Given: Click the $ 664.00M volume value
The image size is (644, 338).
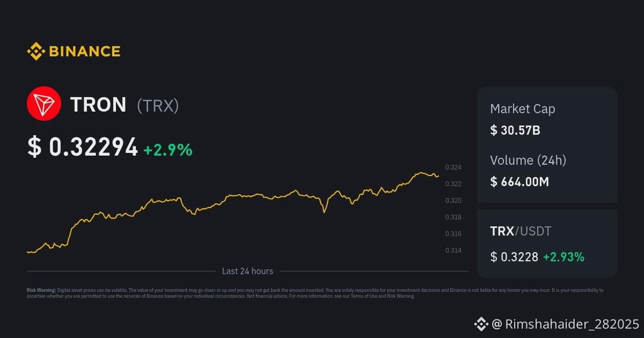Looking at the screenshot, I should tap(519, 181).
